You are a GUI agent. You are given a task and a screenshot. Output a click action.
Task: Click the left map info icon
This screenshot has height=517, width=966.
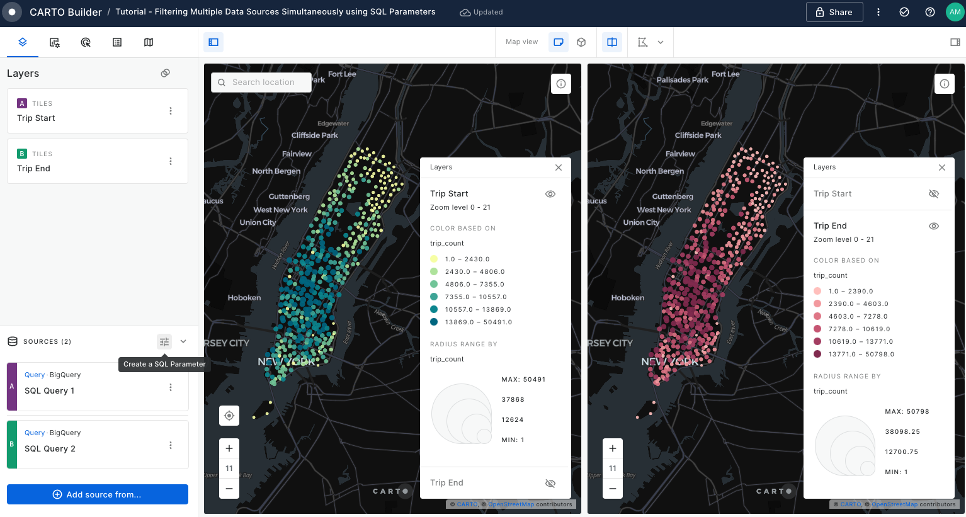[x=560, y=84]
